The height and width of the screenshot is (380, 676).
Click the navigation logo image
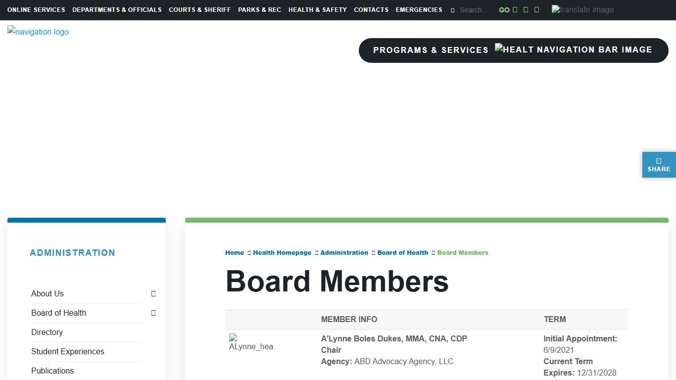[x=38, y=32]
